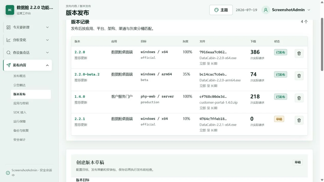Expand the 查设备会话 section chevron
Image resolution: width=324 pixels, height=182 pixels.
click(x=47, y=53)
